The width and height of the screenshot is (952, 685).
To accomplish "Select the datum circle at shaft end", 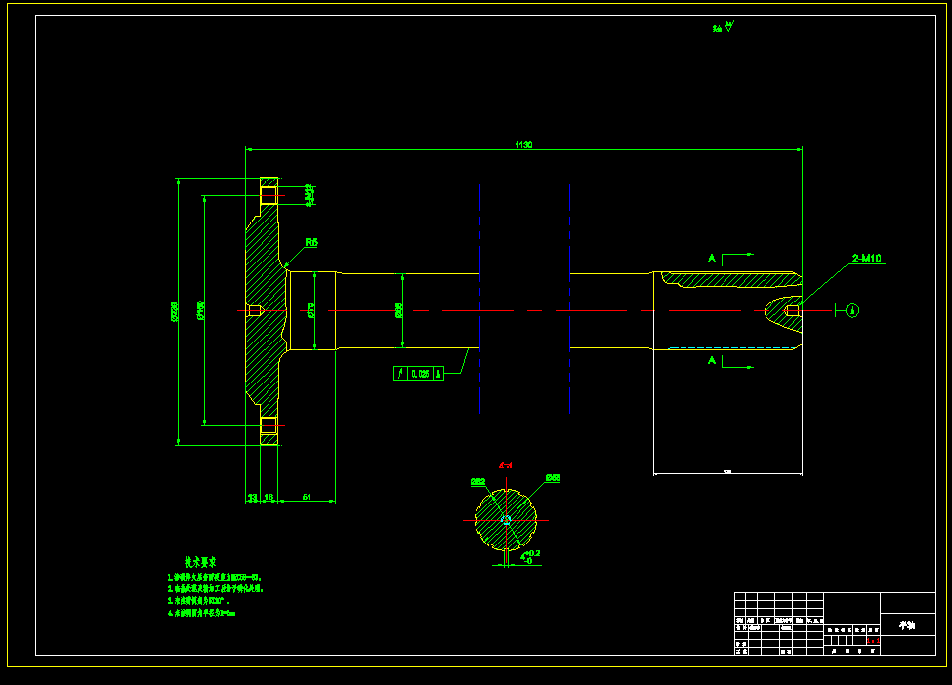I will tap(851, 310).
